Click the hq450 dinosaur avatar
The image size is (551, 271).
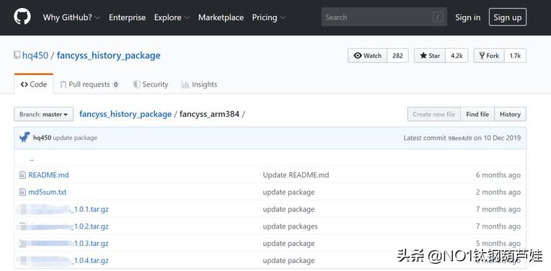tap(25, 137)
